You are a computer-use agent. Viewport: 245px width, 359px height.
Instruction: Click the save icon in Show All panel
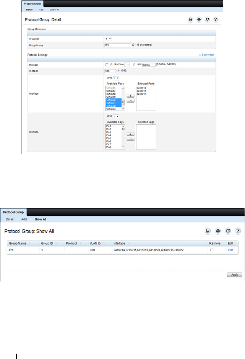[x=208, y=231]
